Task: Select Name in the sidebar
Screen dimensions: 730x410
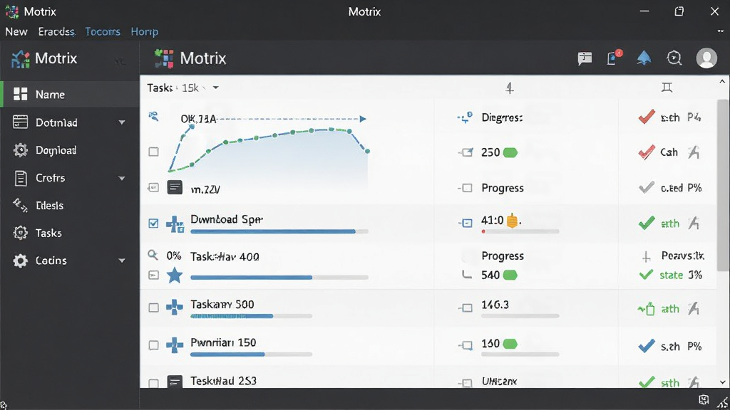Action: 70,95
